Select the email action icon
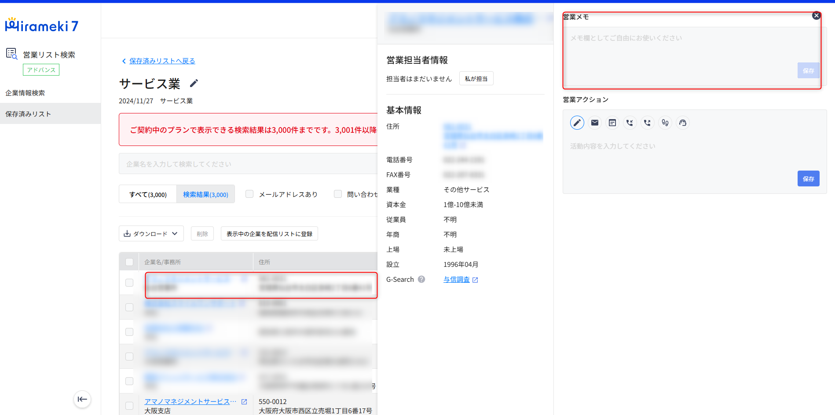This screenshot has height=415, width=835. tap(594, 123)
